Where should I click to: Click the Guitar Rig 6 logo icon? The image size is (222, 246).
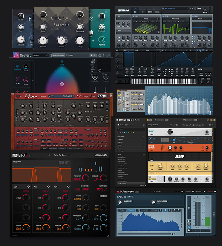pyautogui.click(x=117, y=120)
